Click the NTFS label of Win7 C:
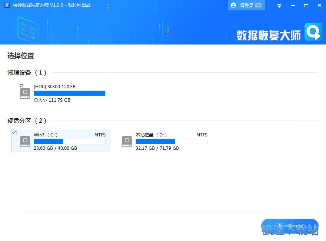The image size is (326, 241). tap(100, 135)
